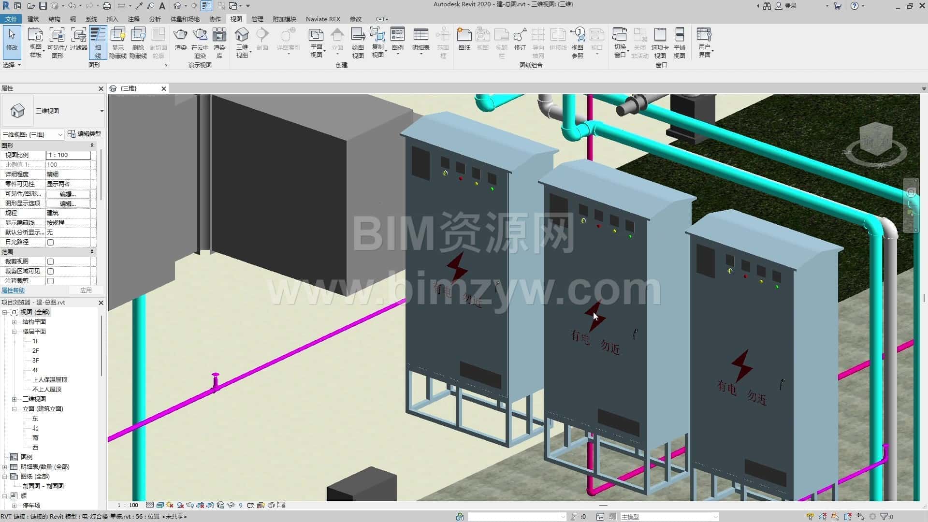Image resolution: width=928 pixels, height=522 pixels.
Task: Click Edit Type (编辑类型) button
Action: coord(85,134)
